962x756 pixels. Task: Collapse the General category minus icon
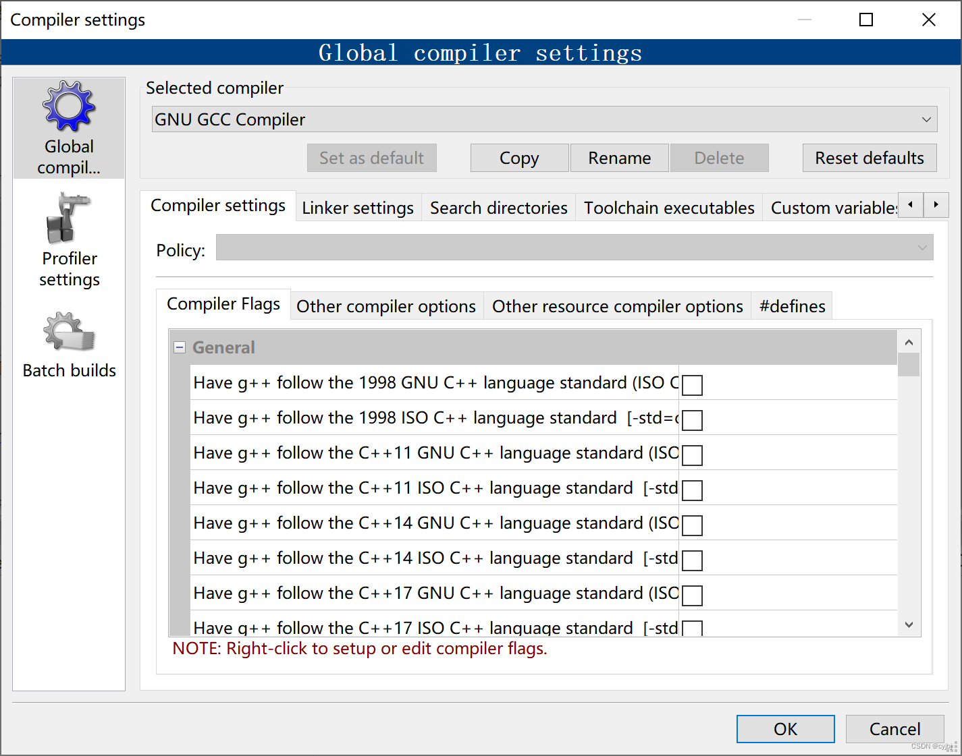tap(180, 347)
